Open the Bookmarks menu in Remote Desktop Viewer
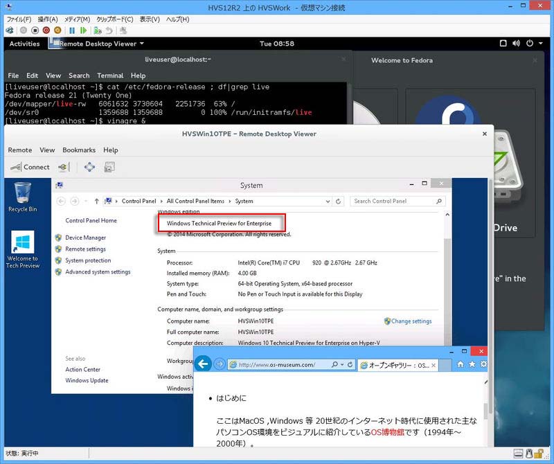Screen dimensions: 554x464 coord(79,150)
